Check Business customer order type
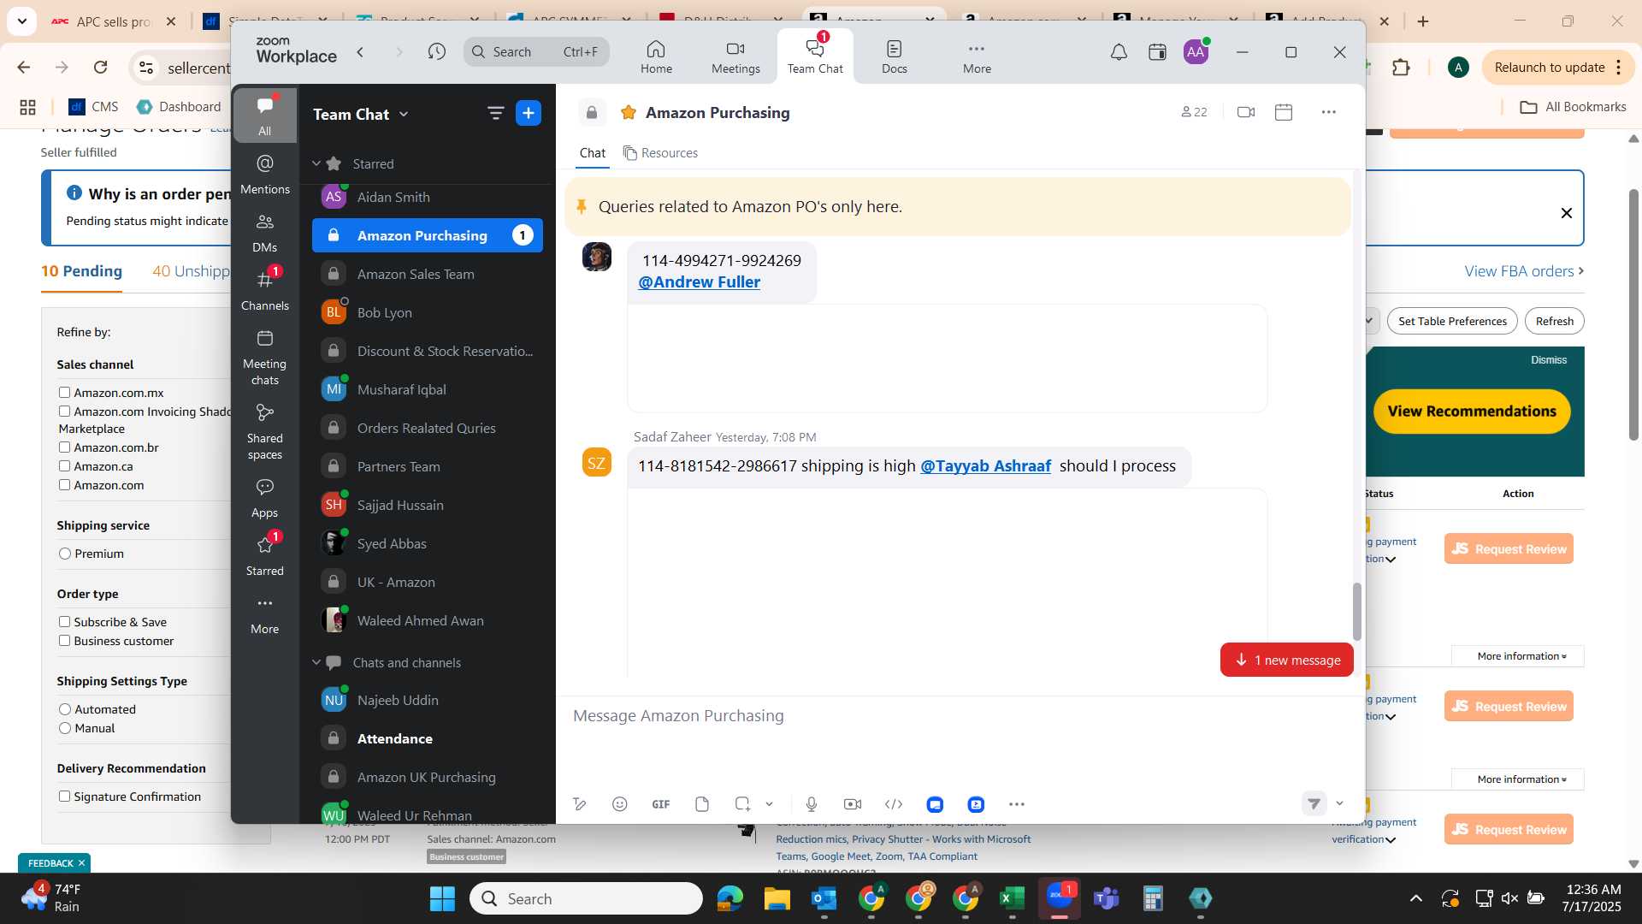Viewport: 1642px width, 924px height. [x=64, y=641]
